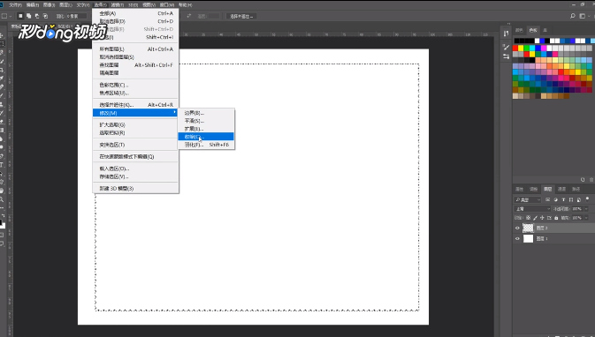The image size is (595, 337).
Task: Select 焦点区域(U) menu entry
Action: click(135, 93)
